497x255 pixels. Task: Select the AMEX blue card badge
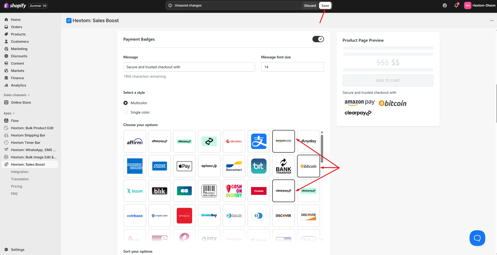tap(159, 166)
